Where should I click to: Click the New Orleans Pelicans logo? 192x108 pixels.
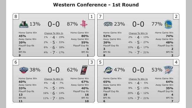(x=24, y=70)
